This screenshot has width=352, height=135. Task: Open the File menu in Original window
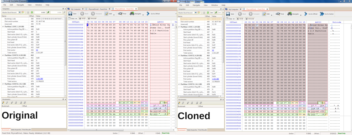pos(4,5)
